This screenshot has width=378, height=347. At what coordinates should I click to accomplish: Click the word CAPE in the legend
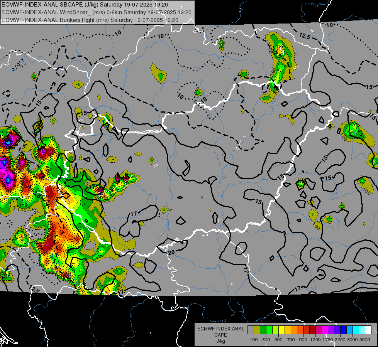point(220,335)
